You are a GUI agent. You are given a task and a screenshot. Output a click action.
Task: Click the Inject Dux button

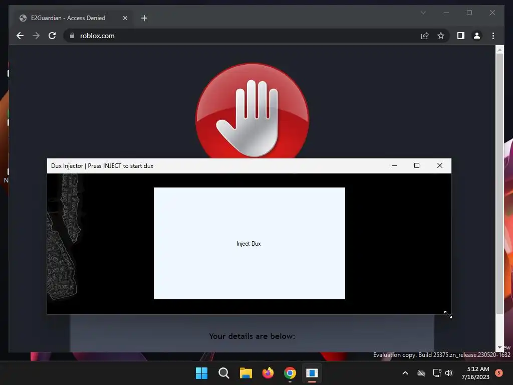tap(249, 243)
